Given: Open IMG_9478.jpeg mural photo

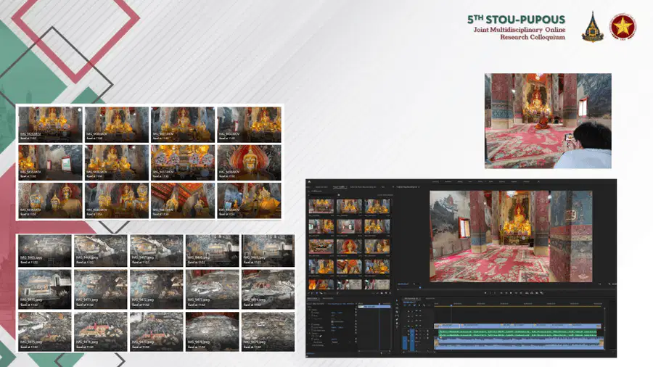Looking at the screenshot, I should click(x=213, y=331).
